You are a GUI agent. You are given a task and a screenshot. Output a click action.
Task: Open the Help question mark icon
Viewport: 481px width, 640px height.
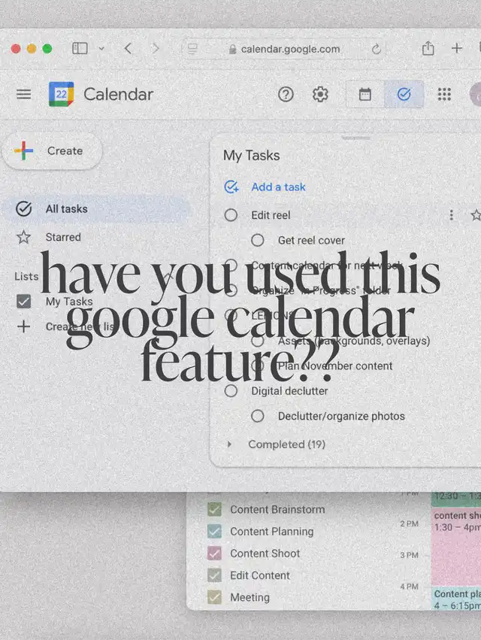point(286,94)
